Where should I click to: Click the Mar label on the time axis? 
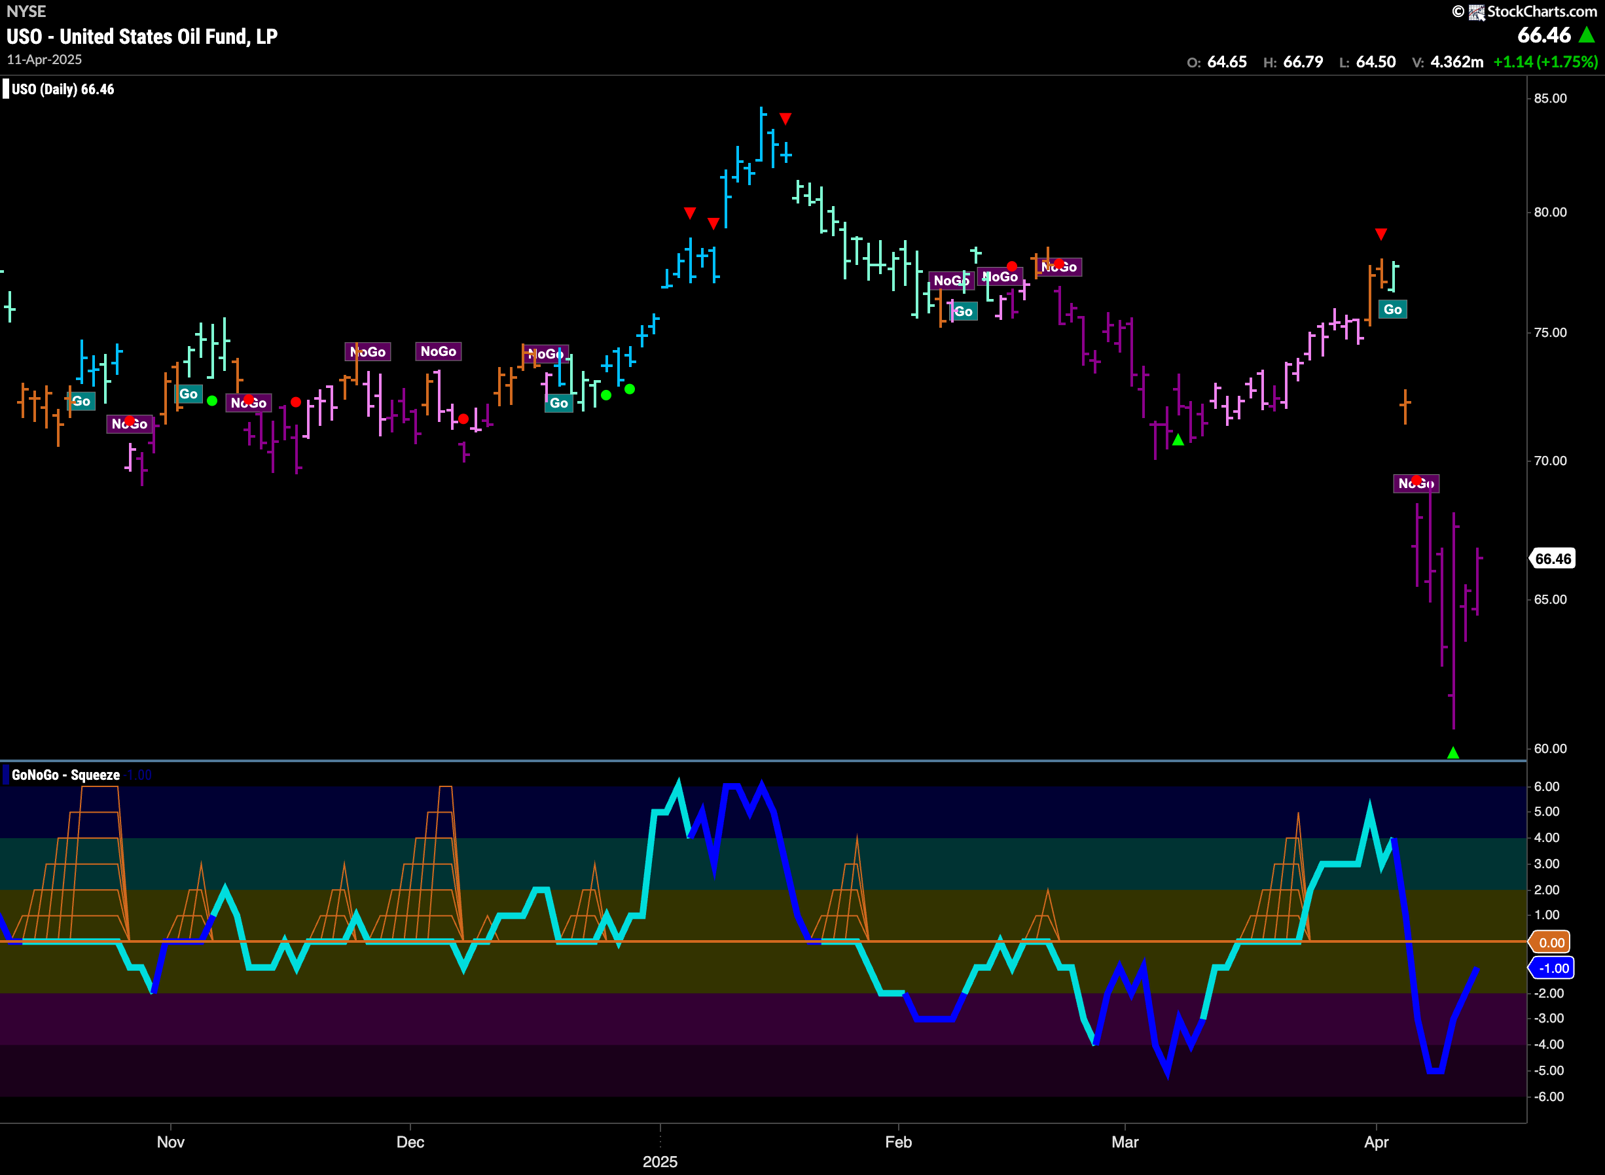(1125, 1142)
